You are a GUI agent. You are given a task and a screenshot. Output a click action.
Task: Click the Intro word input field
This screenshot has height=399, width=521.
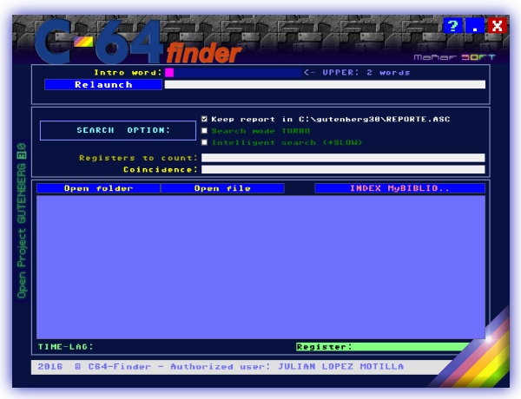pyautogui.click(x=233, y=73)
